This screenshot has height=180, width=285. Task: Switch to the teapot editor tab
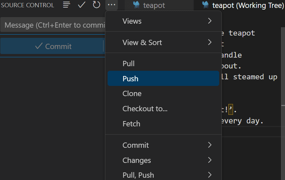click(x=154, y=5)
